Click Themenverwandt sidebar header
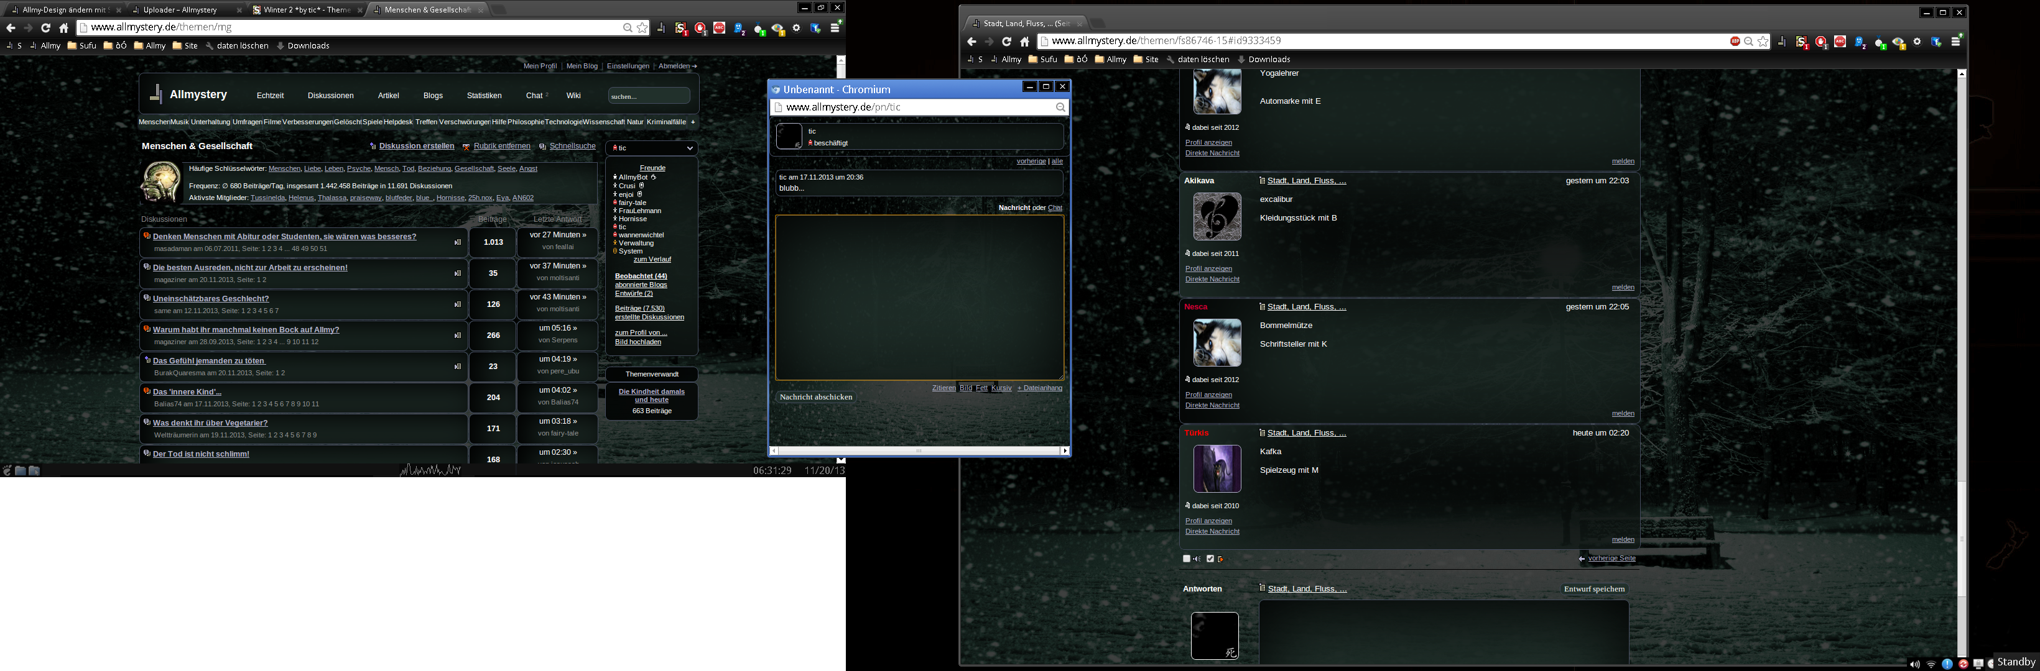 (652, 374)
